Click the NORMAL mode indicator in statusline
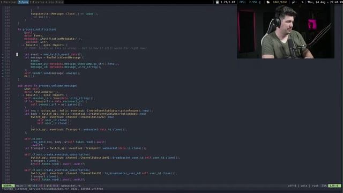The image size is (343, 193). coord(8,186)
